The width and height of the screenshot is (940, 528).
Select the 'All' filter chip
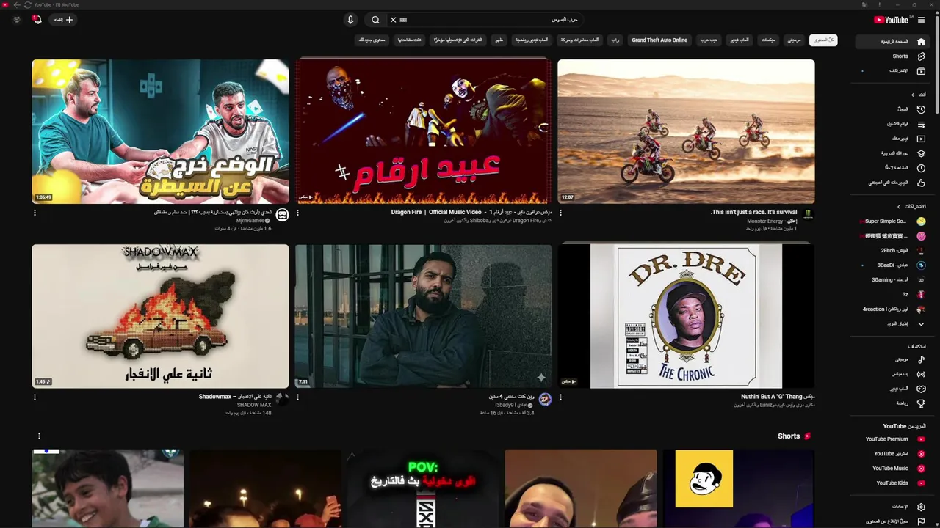pos(823,40)
